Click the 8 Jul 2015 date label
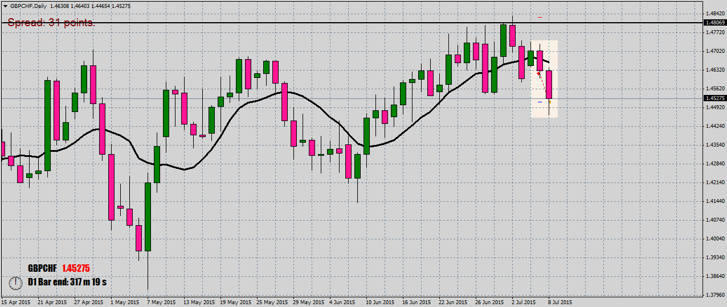This screenshot has width=727, height=307. tap(561, 302)
